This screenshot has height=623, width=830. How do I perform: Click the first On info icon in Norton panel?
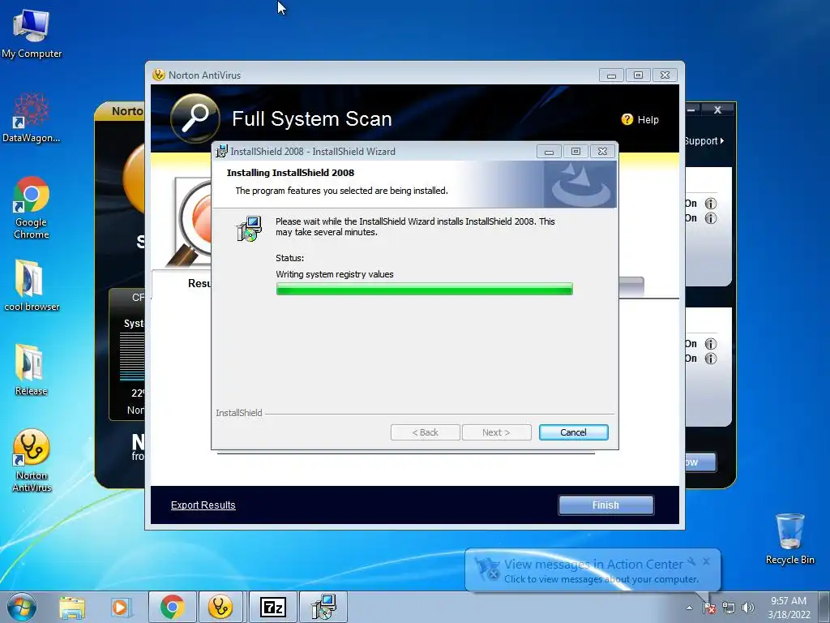coord(710,204)
